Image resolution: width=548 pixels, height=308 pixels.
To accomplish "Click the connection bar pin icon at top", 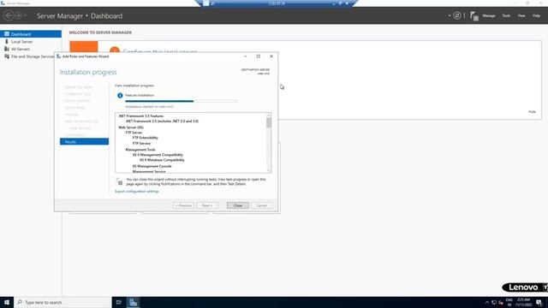I will click(212, 3).
